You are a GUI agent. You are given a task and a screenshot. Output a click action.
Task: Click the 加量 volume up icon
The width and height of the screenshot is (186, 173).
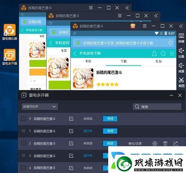coord(181,53)
